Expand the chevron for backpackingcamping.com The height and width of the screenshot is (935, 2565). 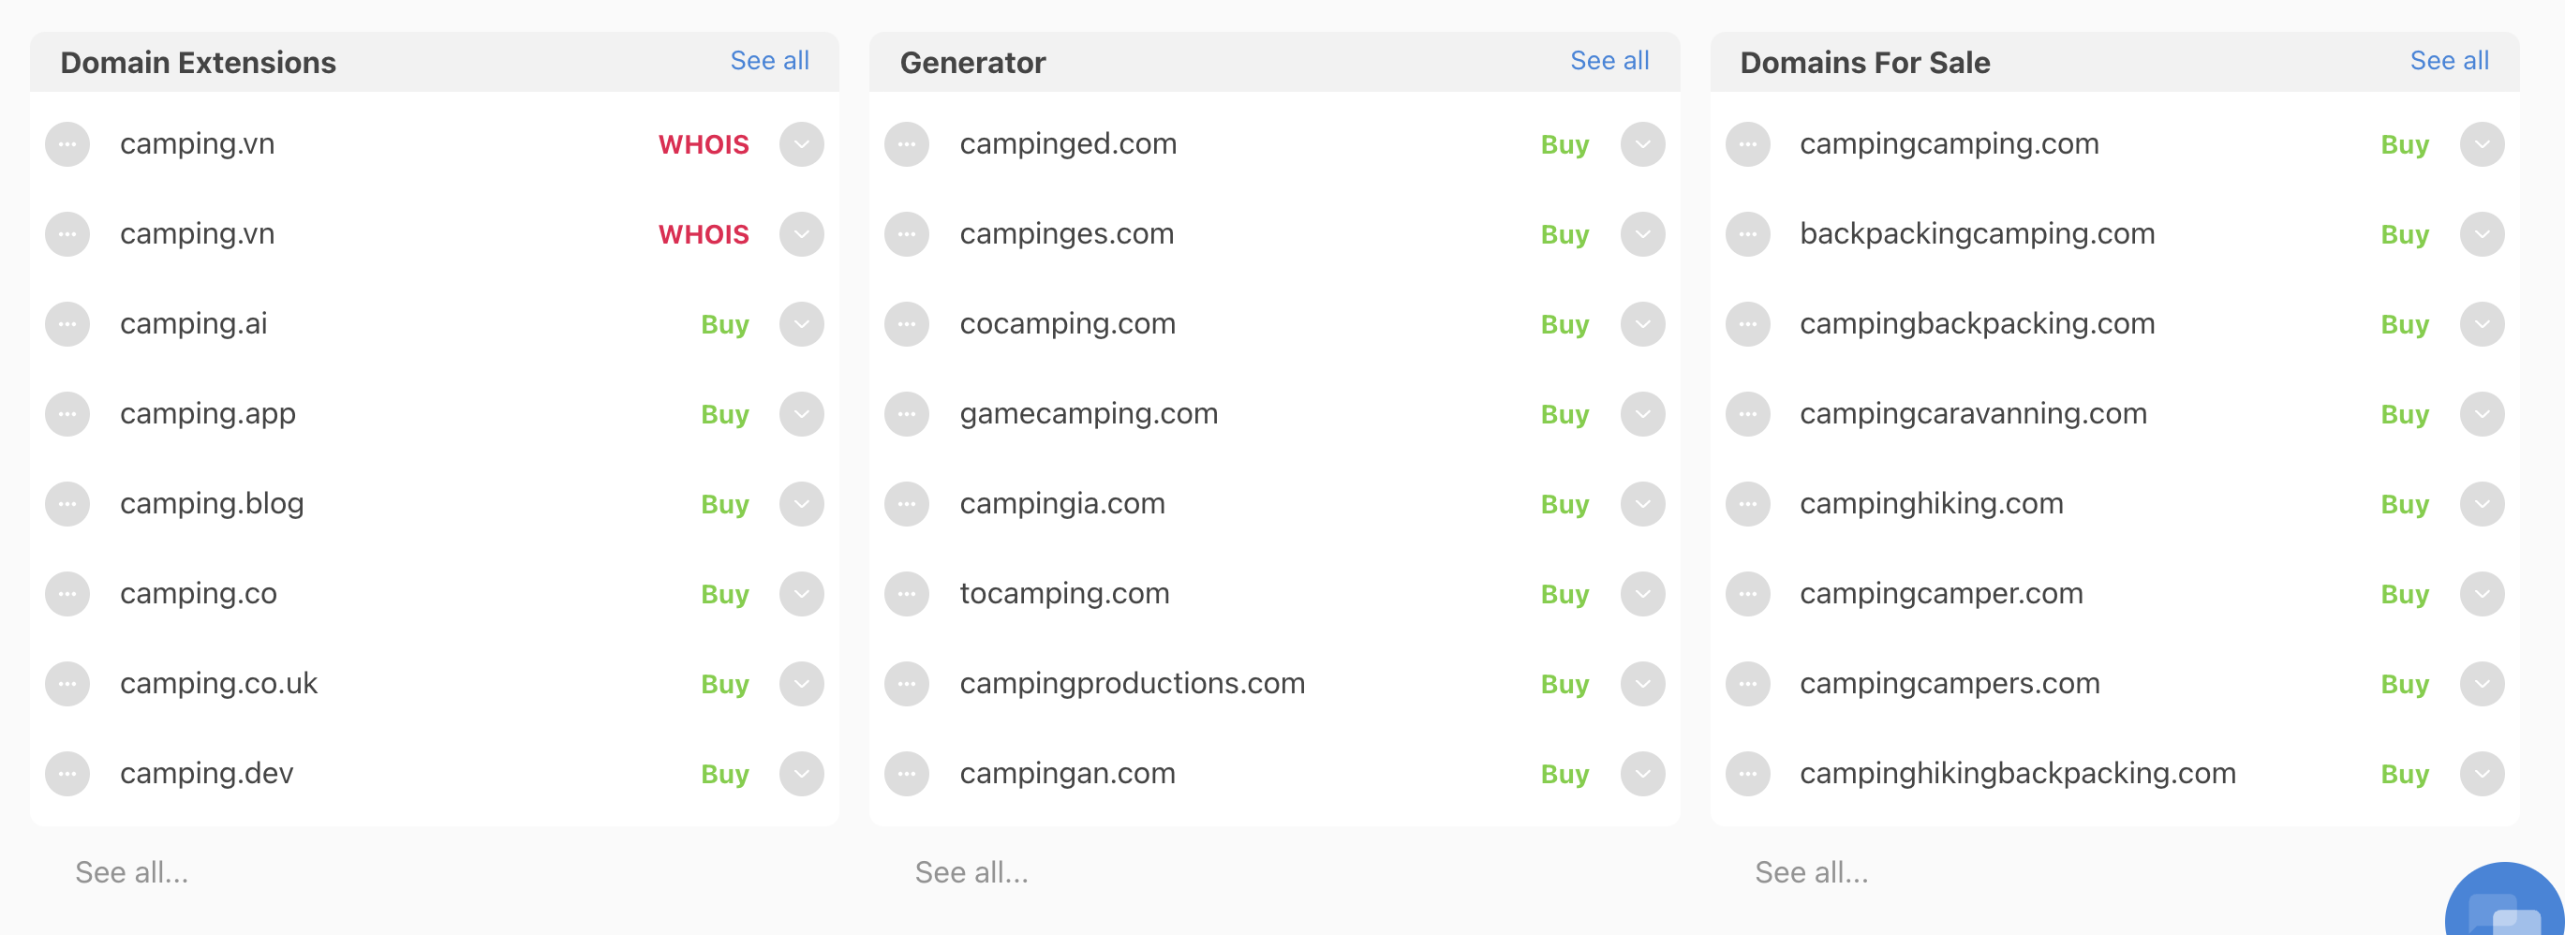point(2483,234)
